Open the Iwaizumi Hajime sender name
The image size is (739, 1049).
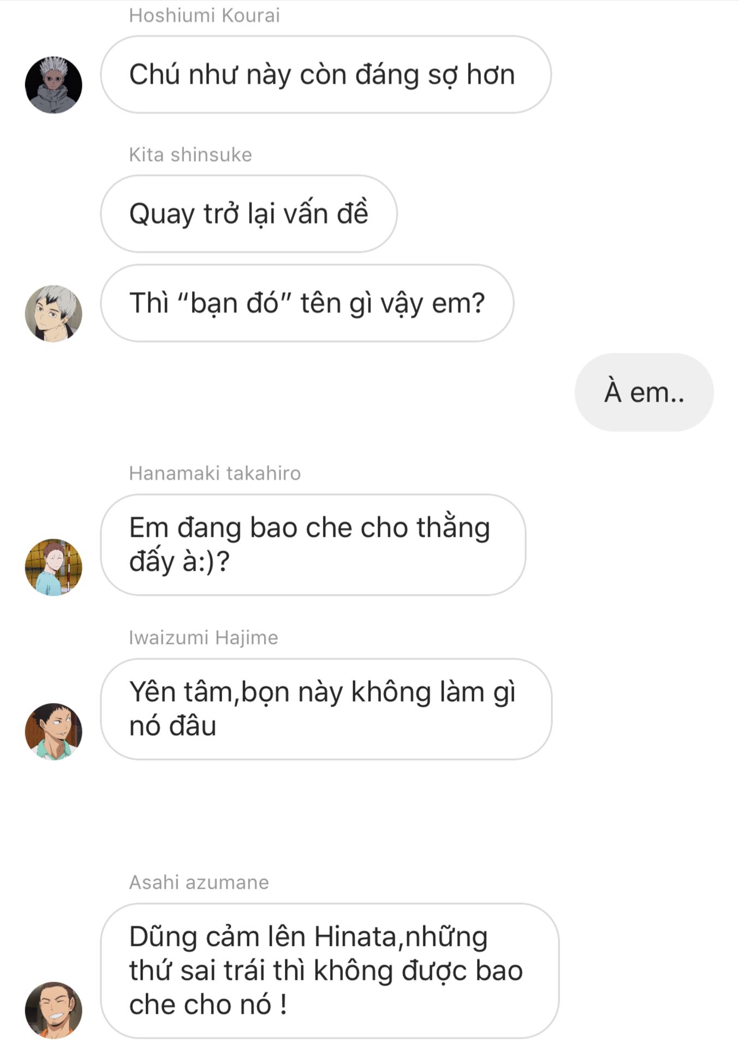pyautogui.click(x=204, y=638)
